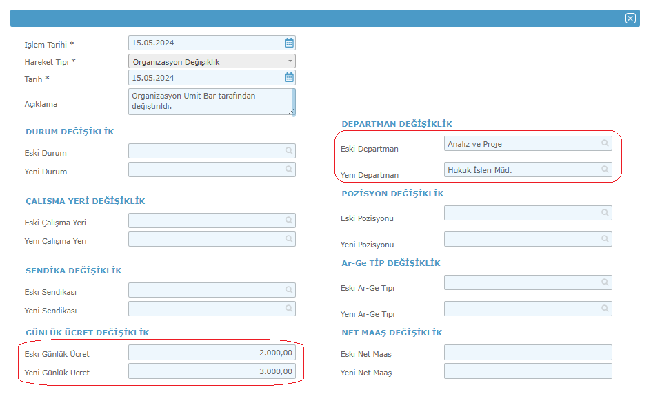The width and height of the screenshot is (651, 403).
Task: Click search icon in Eski Durum field
Action: tap(289, 150)
